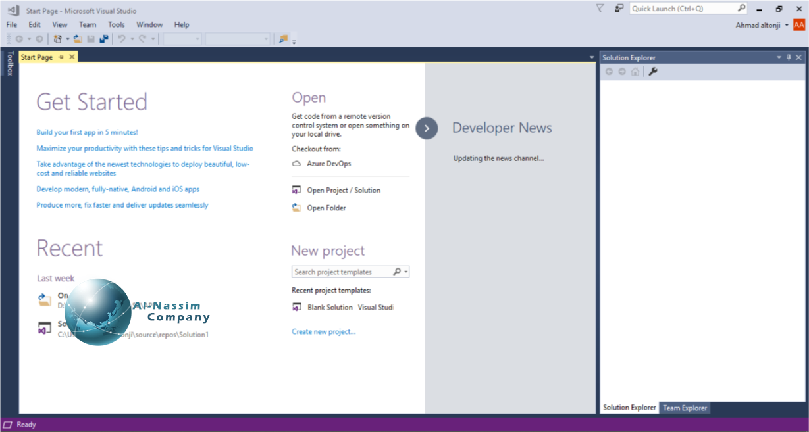Click the Solution Explorer Properties wrench icon
Viewport: 809px width, 432px height.
653,72
